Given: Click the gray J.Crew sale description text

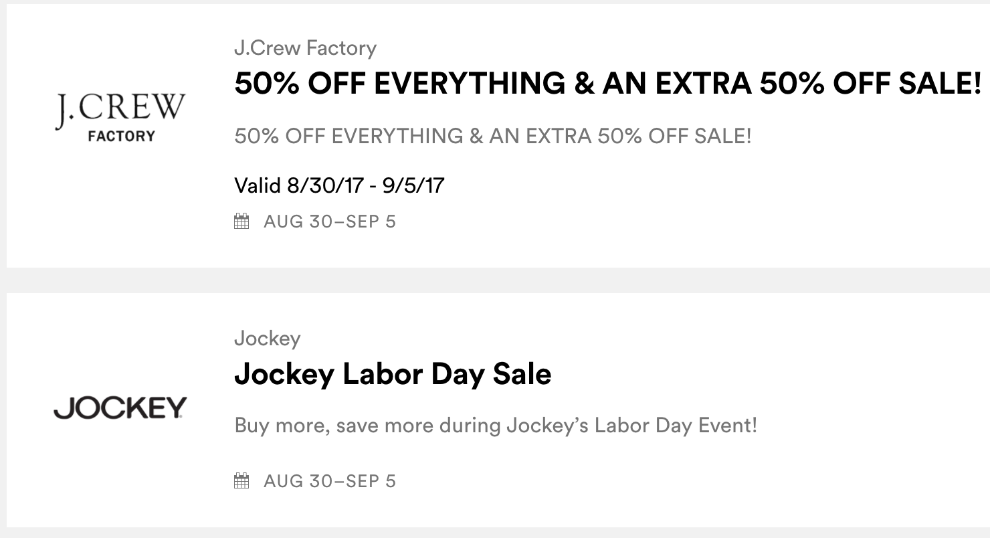Looking at the screenshot, I should pos(493,137).
